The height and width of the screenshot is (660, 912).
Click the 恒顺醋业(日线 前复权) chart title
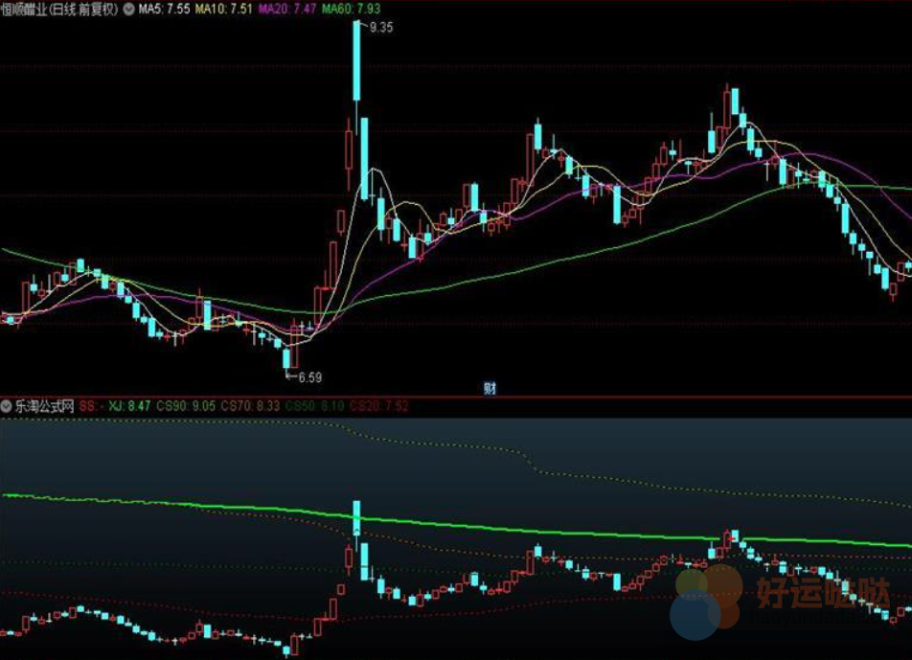coord(60,10)
